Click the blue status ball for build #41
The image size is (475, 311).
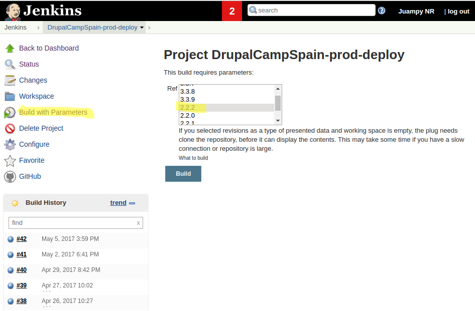click(11, 254)
